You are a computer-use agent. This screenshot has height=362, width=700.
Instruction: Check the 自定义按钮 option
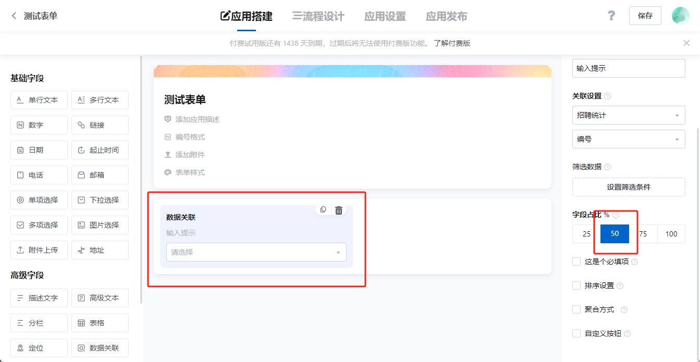[576, 333]
